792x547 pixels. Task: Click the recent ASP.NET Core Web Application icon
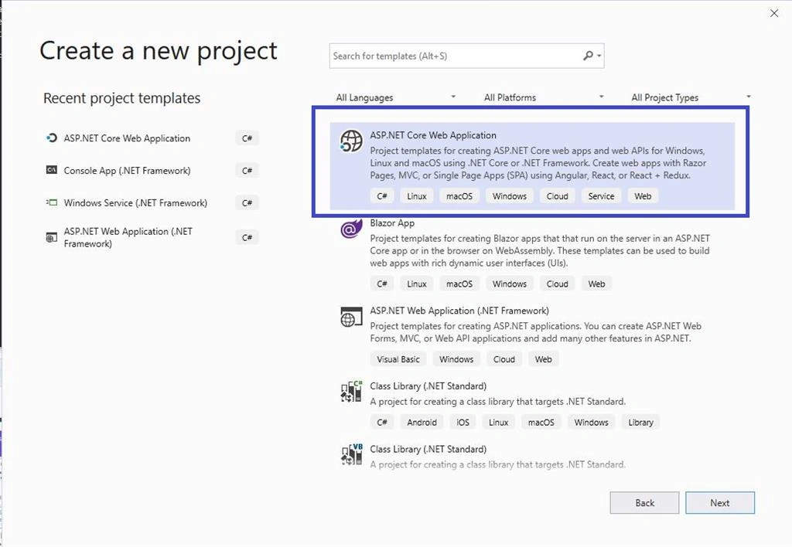click(x=52, y=138)
